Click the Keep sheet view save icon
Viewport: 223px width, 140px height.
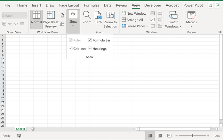4,24
